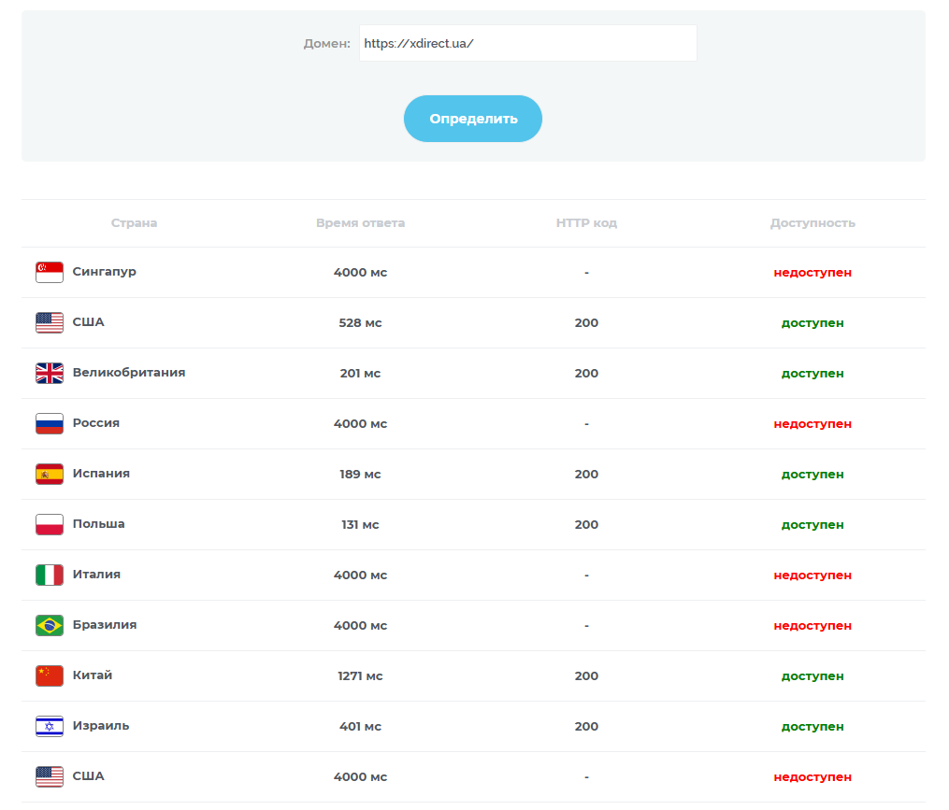This screenshot has width=949, height=810.
Task: Click the Россия flag icon
Action: tap(50, 423)
